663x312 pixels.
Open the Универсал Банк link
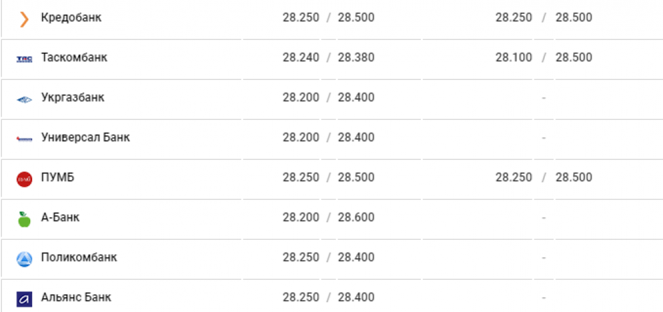(x=85, y=137)
